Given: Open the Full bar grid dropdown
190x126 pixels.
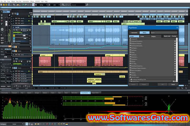Looking at the screenshot, I should 47,5.
